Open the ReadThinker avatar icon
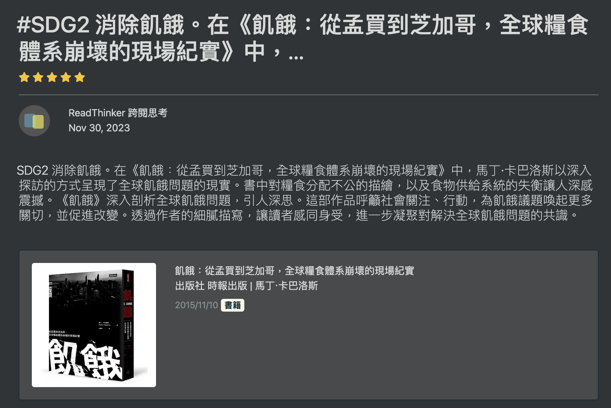 coord(34,121)
